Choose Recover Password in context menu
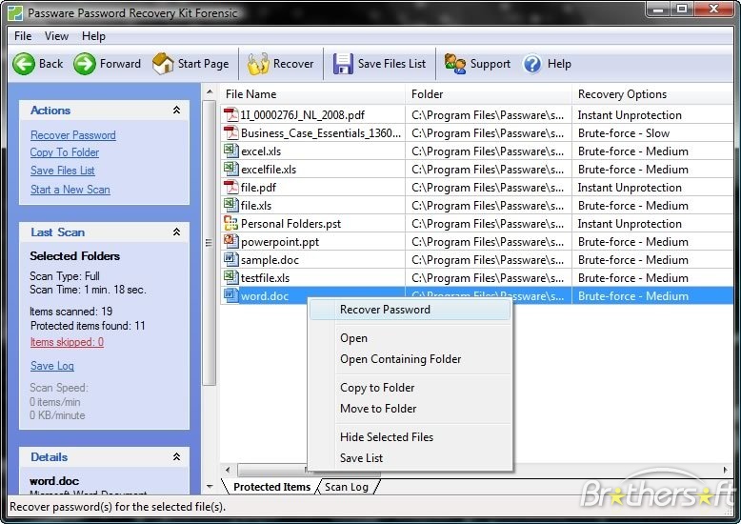 click(411, 310)
